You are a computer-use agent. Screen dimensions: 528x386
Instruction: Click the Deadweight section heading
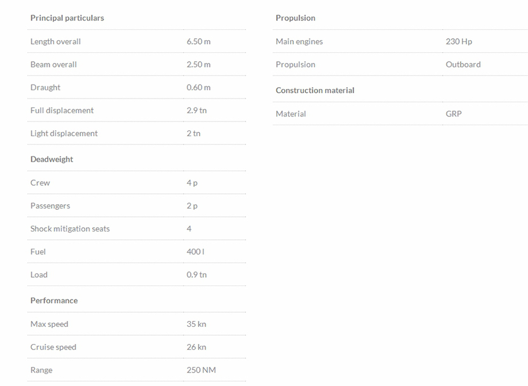pos(52,159)
